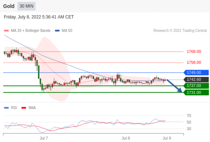Click the RSI 30 level label
This screenshot has height=142, width=210.
pos(189,129)
